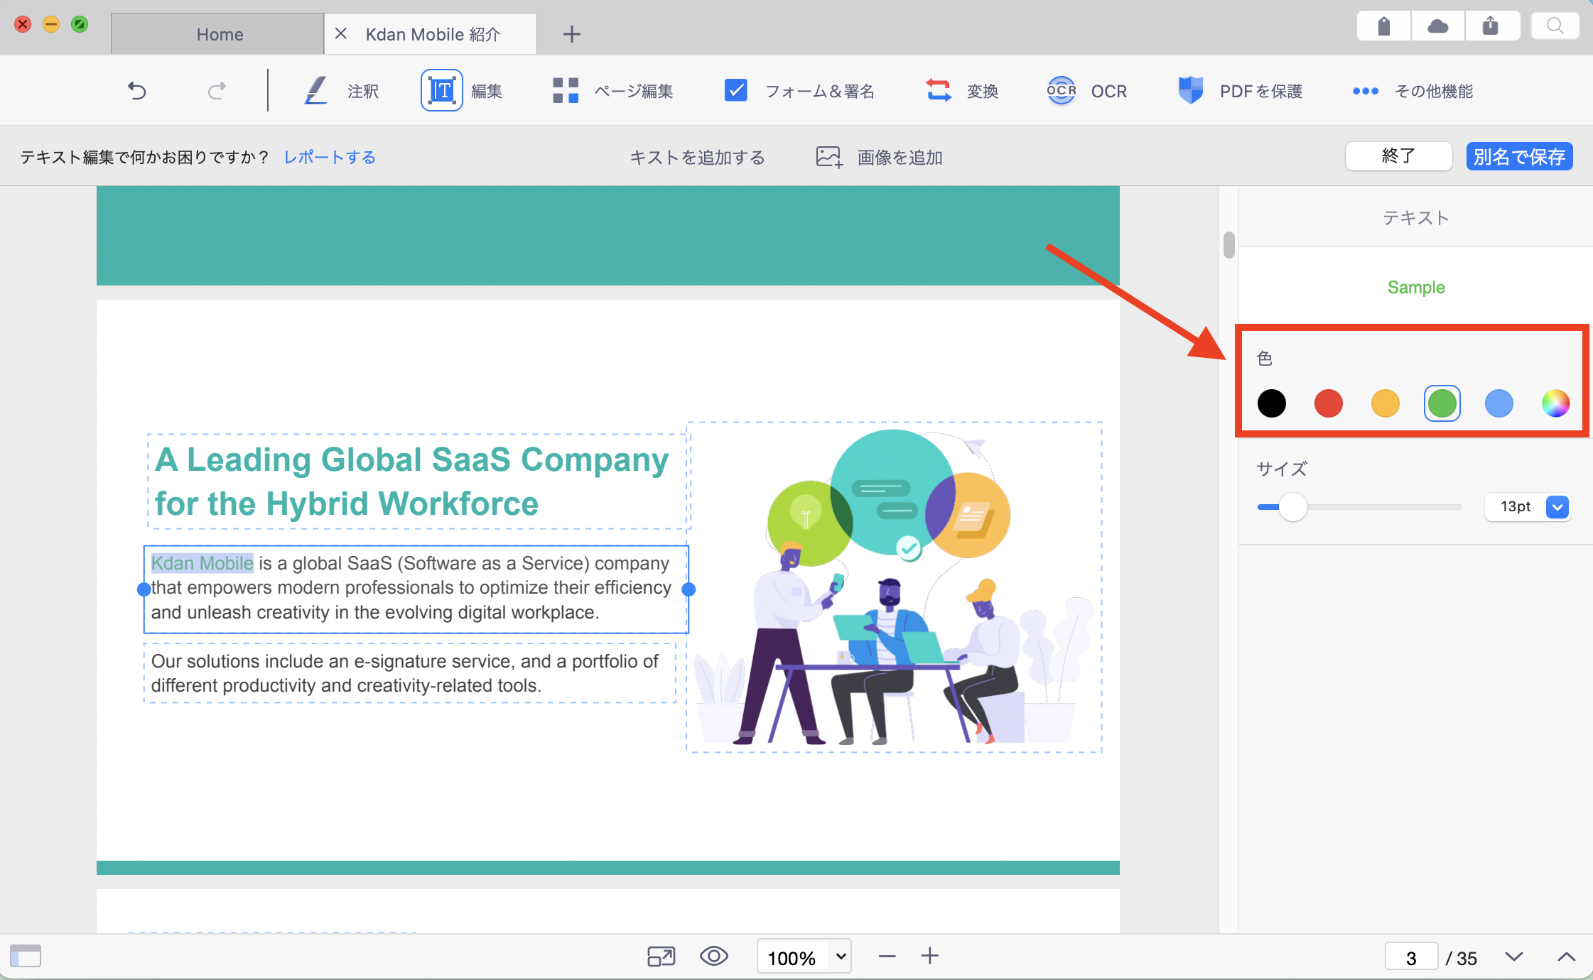Choose the black color swatch
Image resolution: width=1593 pixels, height=980 pixels.
1271,403
